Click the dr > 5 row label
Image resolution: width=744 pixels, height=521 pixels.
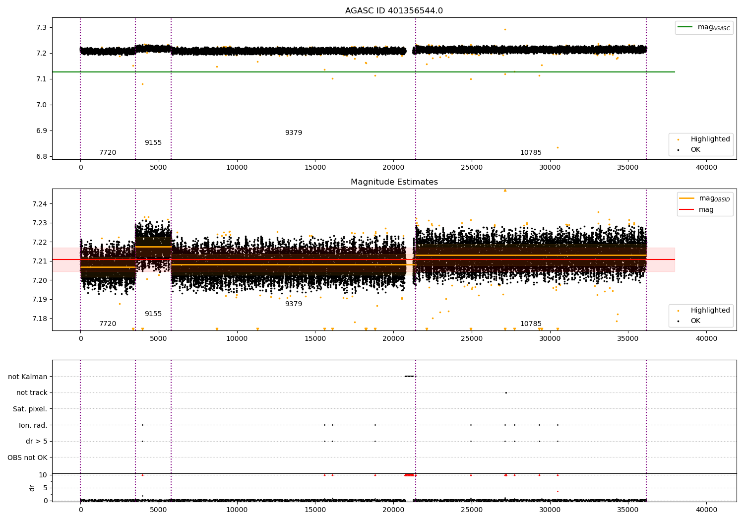[x=37, y=442]
